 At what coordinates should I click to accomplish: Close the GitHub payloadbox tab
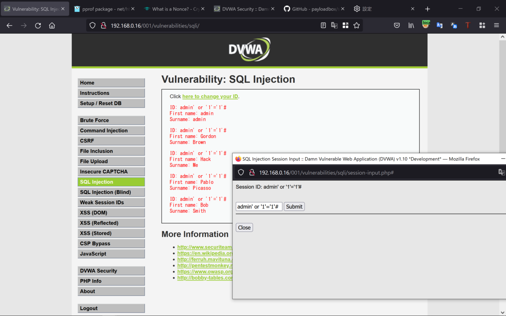coord(342,9)
